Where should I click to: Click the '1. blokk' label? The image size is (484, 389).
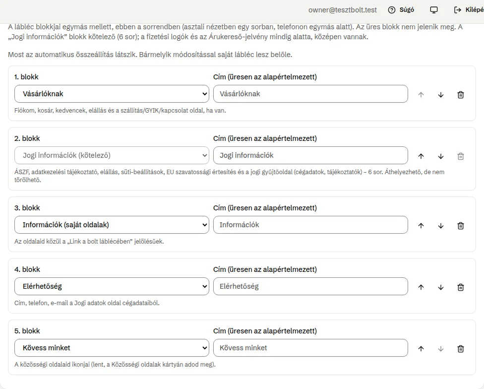(26, 77)
